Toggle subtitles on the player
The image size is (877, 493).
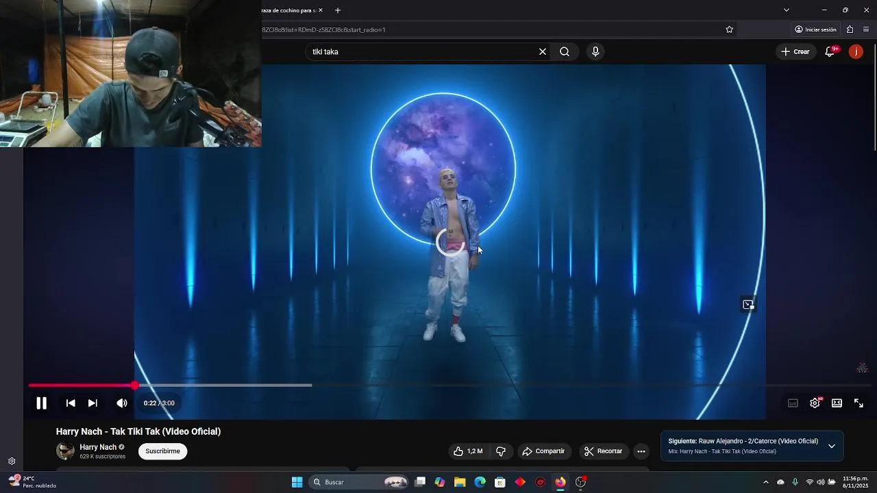coord(793,403)
